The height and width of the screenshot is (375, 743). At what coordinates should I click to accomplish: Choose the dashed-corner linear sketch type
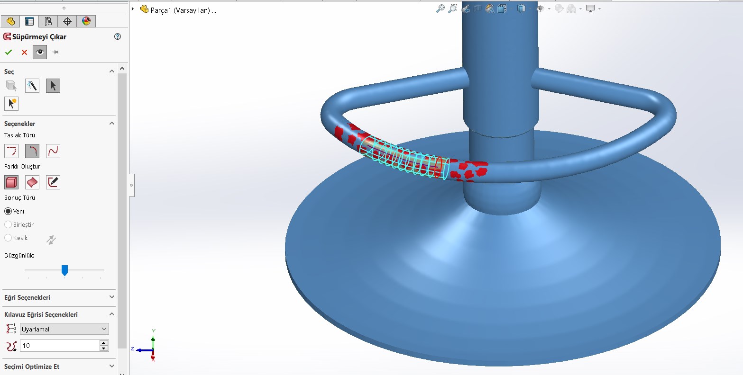pos(11,151)
